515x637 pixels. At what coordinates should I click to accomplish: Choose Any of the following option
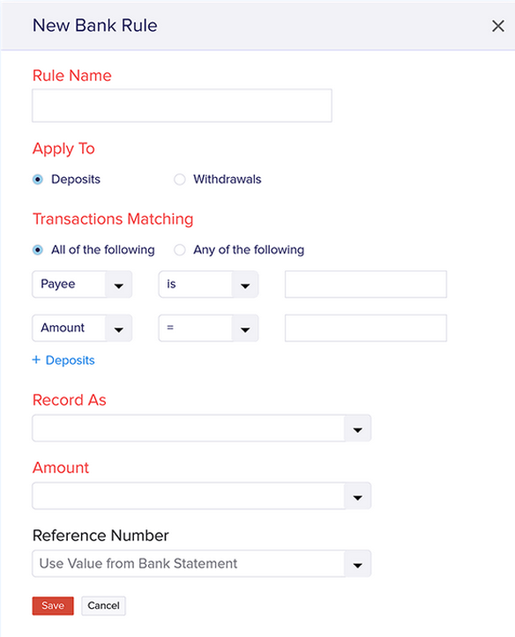(x=180, y=249)
